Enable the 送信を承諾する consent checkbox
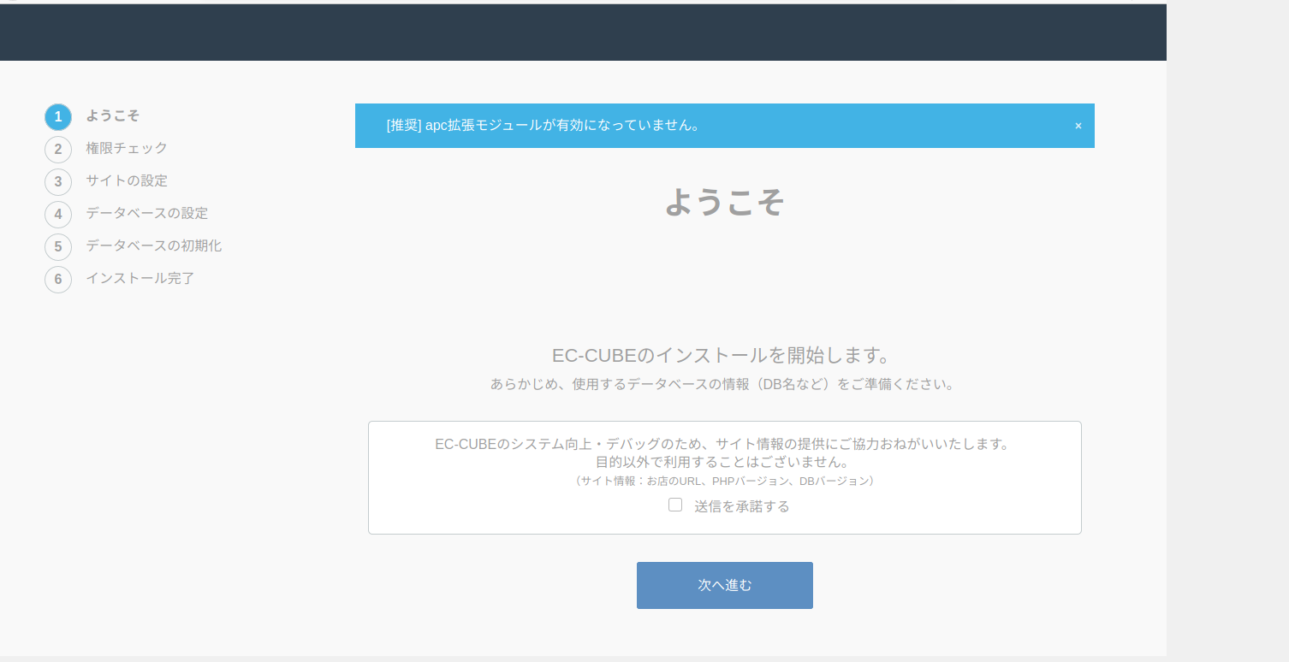This screenshot has width=1289, height=662. [675, 505]
